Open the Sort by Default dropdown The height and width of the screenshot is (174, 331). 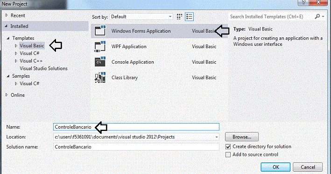(x=141, y=17)
